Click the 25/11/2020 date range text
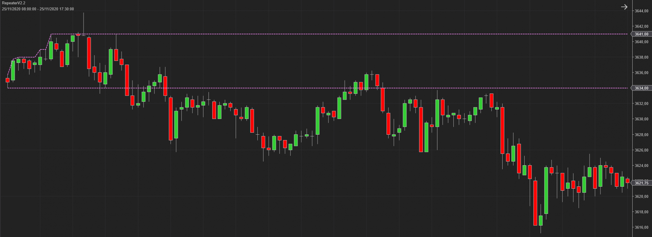Screen dimensions: 652x237 (x=38, y=9)
